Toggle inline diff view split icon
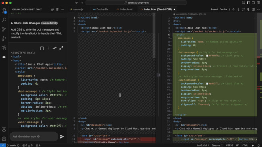 coord(253,10)
